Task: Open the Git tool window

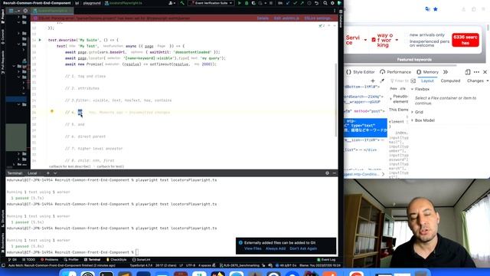Action: [12, 260]
